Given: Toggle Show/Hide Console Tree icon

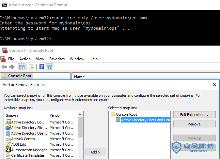Looking at the screenshot, I should pos(22,67).
